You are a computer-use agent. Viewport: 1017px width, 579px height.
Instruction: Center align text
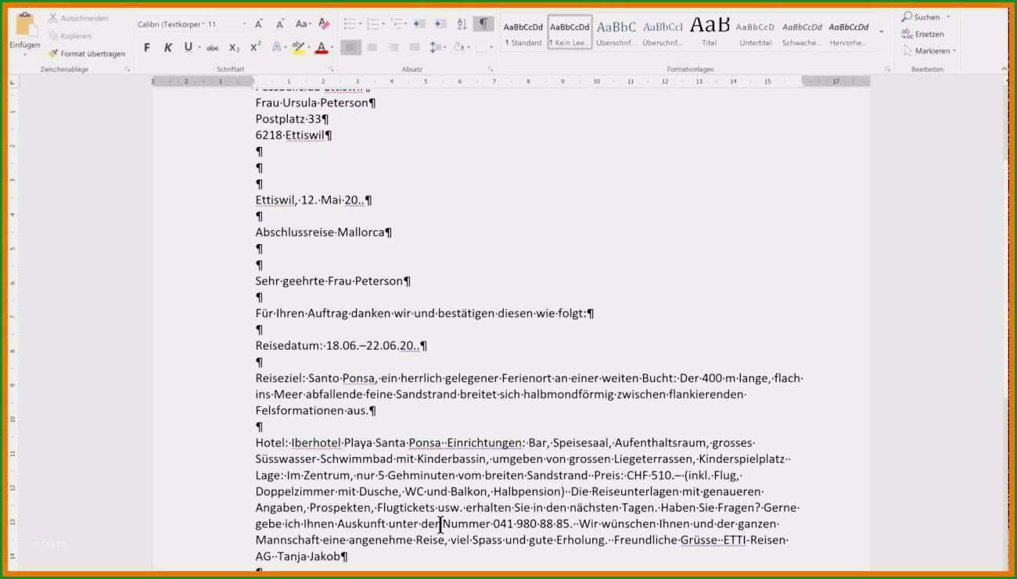[x=372, y=48]
